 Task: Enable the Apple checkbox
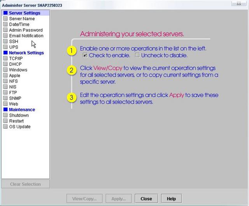coord(5,75)
